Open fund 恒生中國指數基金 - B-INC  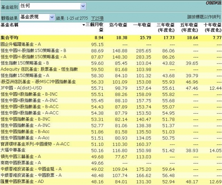pyautogui.click(x=25, y=119)
